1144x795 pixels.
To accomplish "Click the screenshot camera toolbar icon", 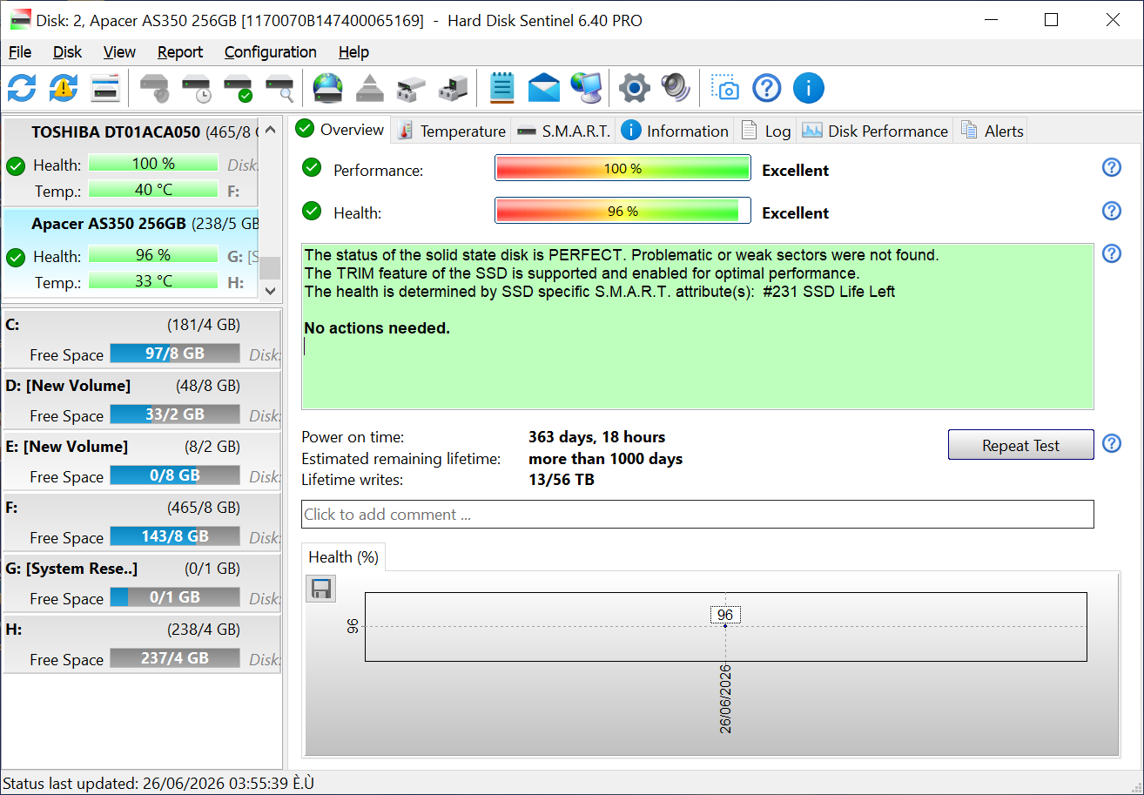I will 725,88.
